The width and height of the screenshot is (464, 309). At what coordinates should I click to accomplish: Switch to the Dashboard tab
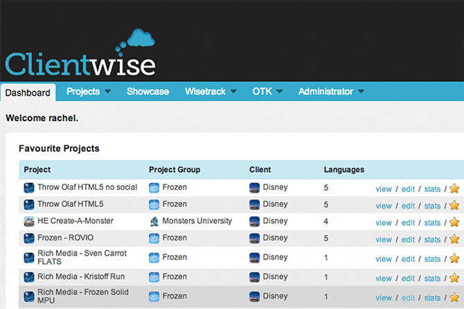click(28, 92)
